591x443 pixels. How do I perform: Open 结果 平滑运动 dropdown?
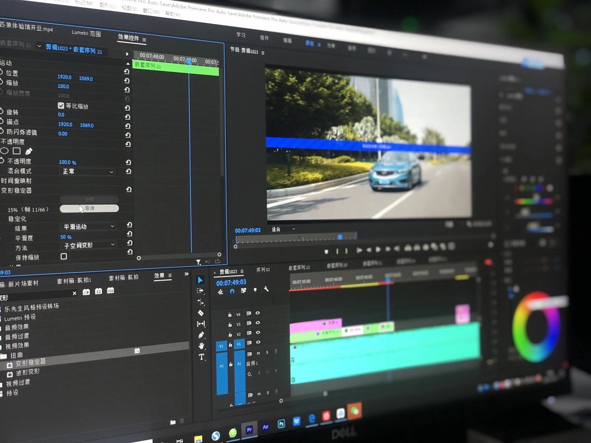(88, 226)
